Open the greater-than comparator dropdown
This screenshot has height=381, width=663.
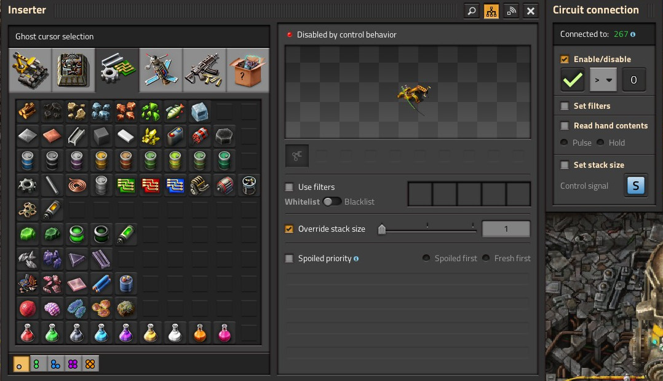coord(603,80)
